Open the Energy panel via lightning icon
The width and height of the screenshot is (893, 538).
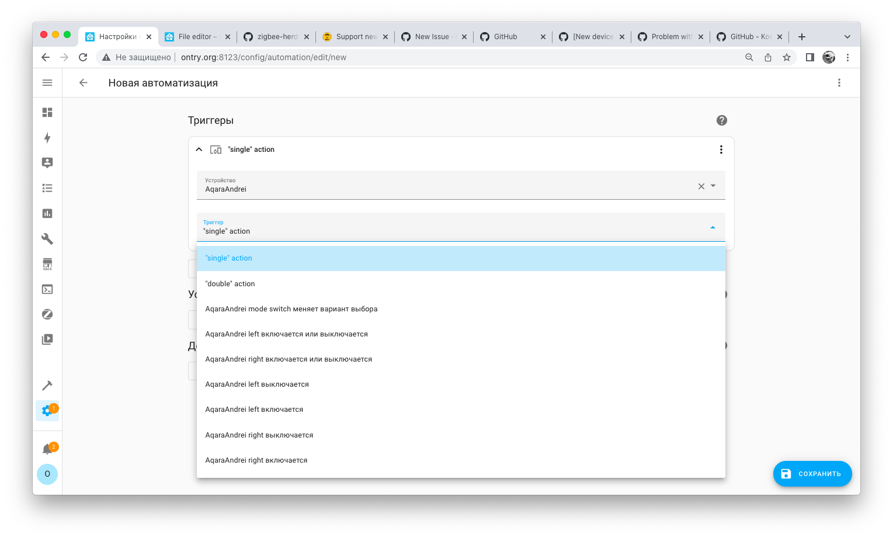tap(47, 138)
